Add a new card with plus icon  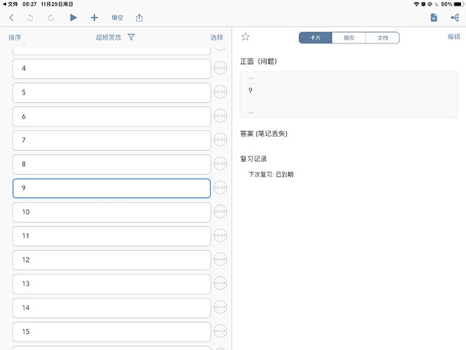coord(94,17)
